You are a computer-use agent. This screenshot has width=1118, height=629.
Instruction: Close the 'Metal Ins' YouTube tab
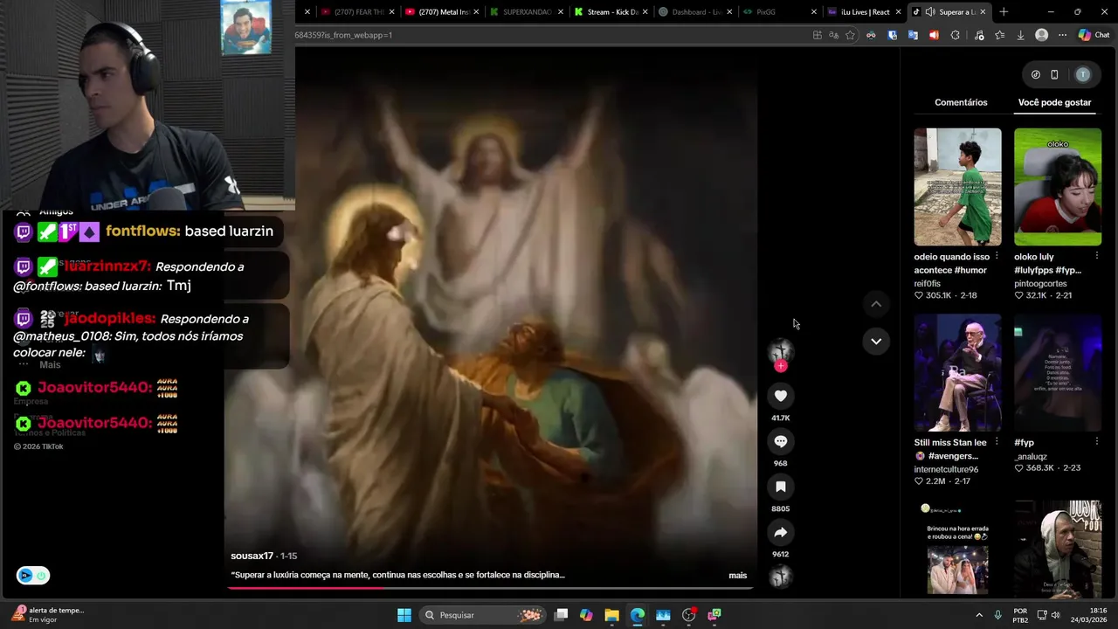click(476, 12)
